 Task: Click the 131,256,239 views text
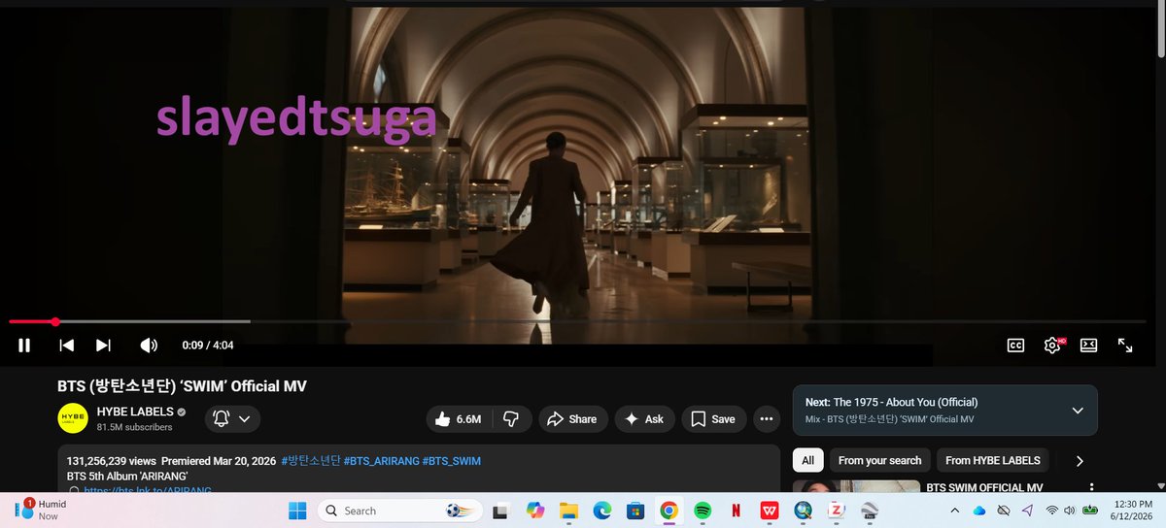click(x=112, y=460)
